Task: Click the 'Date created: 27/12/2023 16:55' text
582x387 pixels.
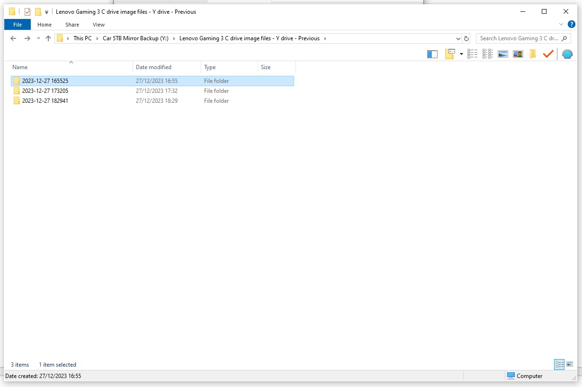Action: (43, 376)
